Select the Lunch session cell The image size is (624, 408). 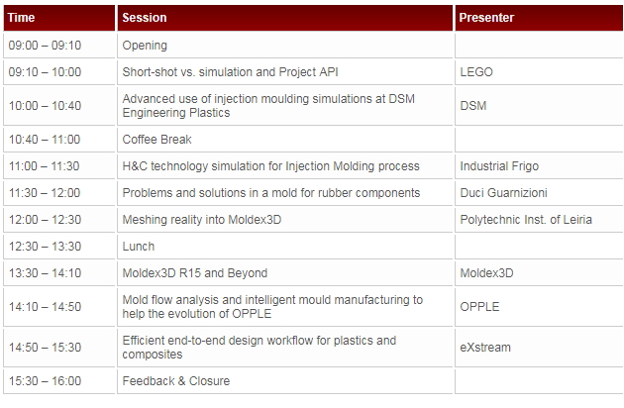click(x=285, y=247)
